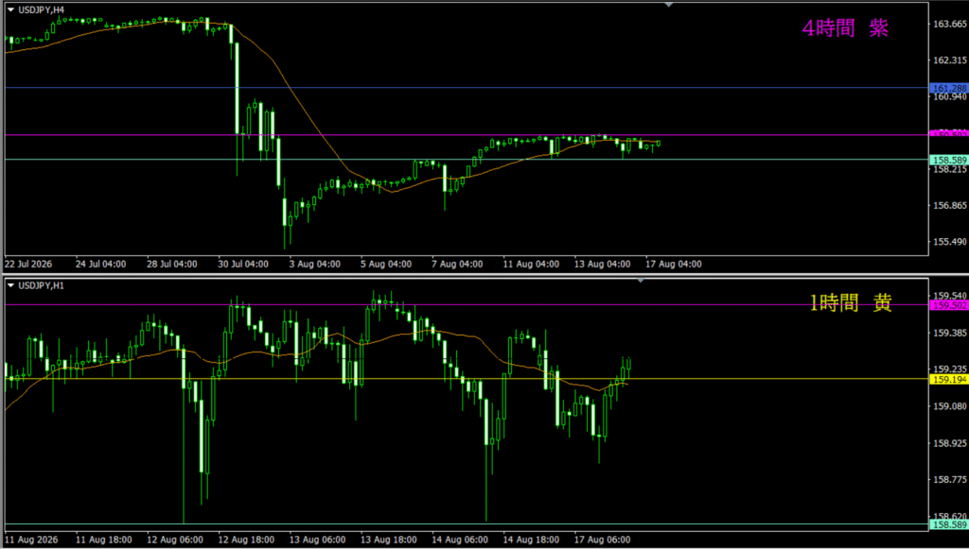Click the chart shift triangle marker on H1 chart
The width and height of the screenshot is (969, 549).
[641, 281]
